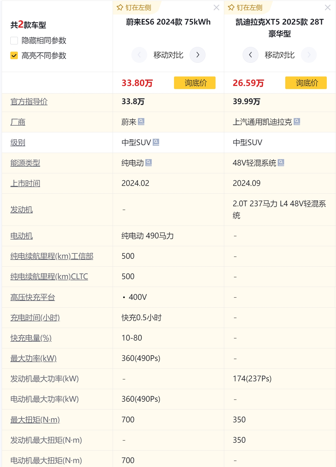The width and height of the screenshot is (336, 467).
Task: Uncheck 高亮不同参数 checkbox
Action: (14, 56)
